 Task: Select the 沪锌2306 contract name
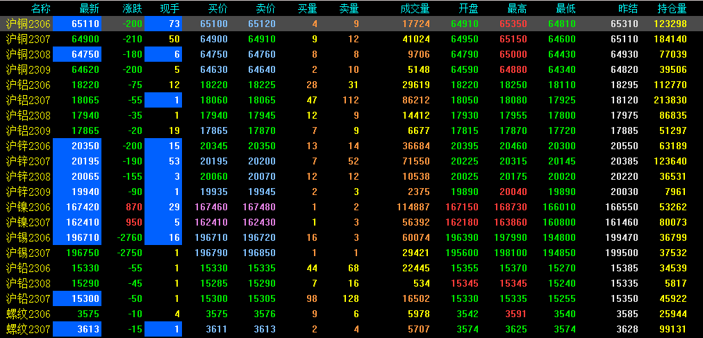pyautogui.click(x=28, y=146)
